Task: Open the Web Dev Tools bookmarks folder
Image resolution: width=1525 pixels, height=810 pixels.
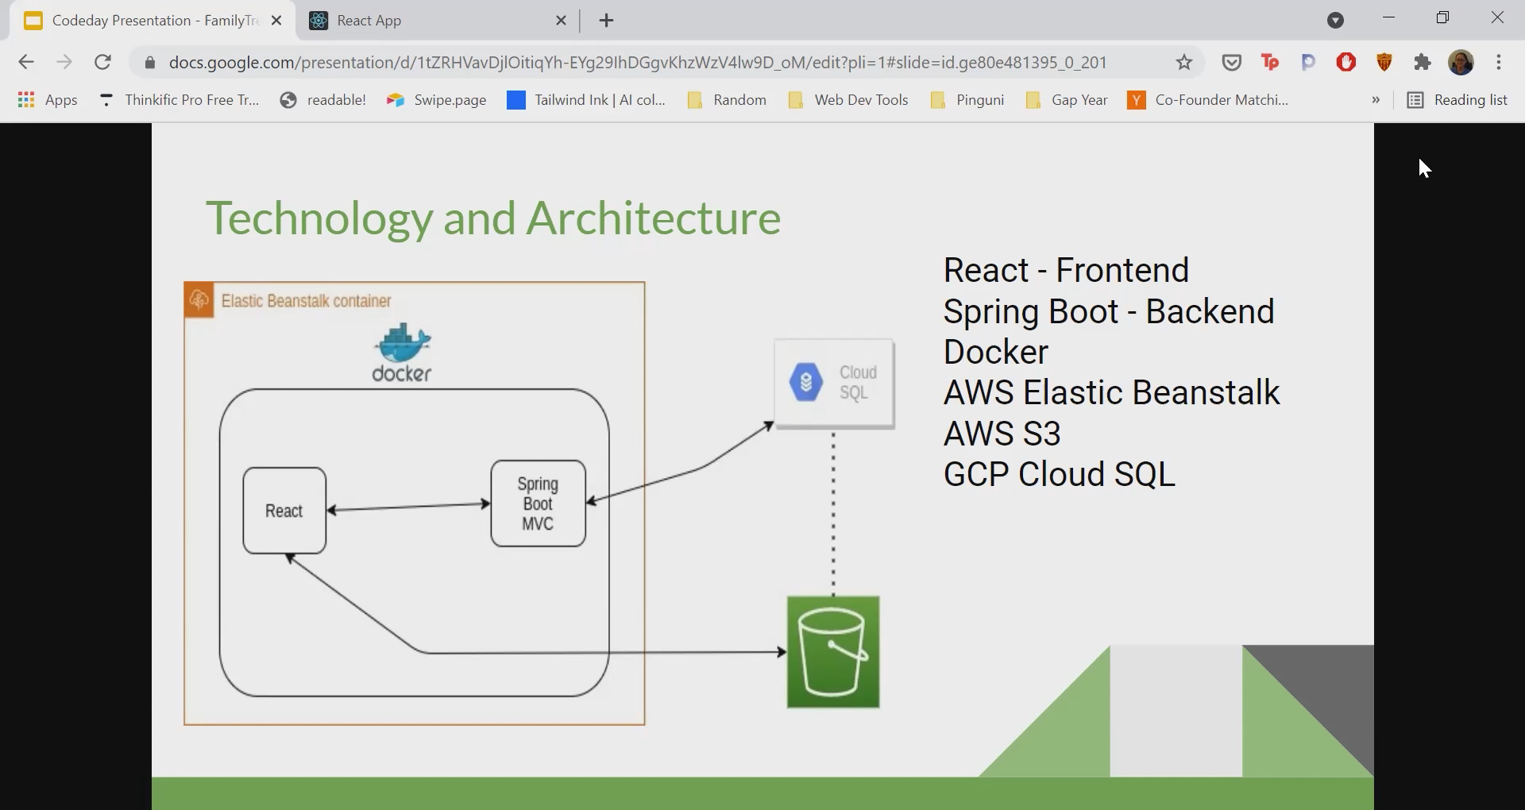Action: (x=848, y=99)
